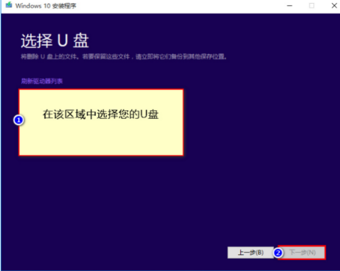Click the blue number 2 annotation badge
The height and width of the screenshot is (271, 340).
pos(278,252)
